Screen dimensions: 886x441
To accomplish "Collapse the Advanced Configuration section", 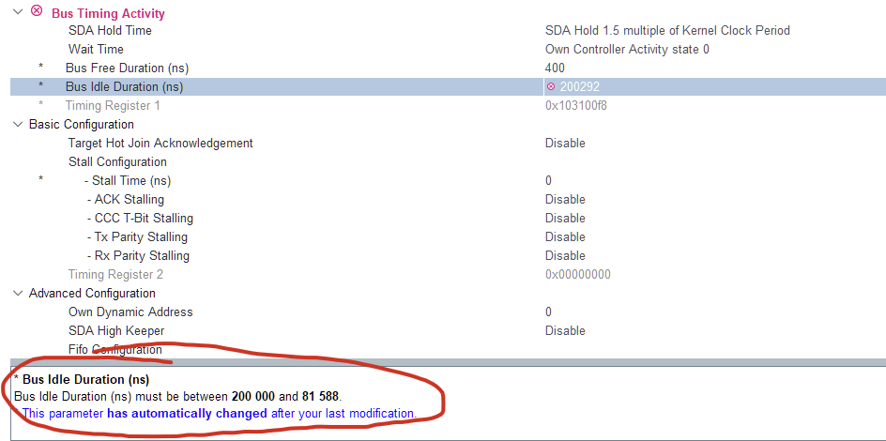I will click(17, 293).
